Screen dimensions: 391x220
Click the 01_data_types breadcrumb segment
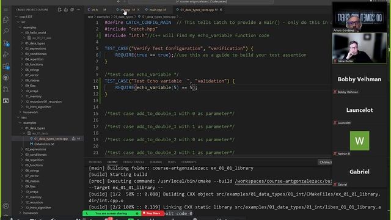[x=123, y=16]
